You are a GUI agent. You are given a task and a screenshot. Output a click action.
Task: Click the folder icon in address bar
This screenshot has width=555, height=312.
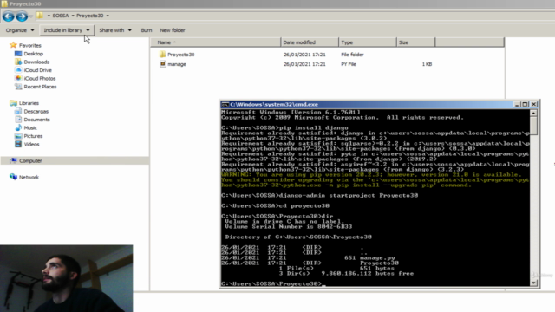pos(40,16)
